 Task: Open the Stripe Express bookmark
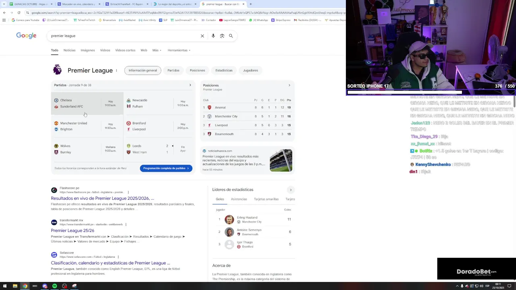click(x=281, y=20)
